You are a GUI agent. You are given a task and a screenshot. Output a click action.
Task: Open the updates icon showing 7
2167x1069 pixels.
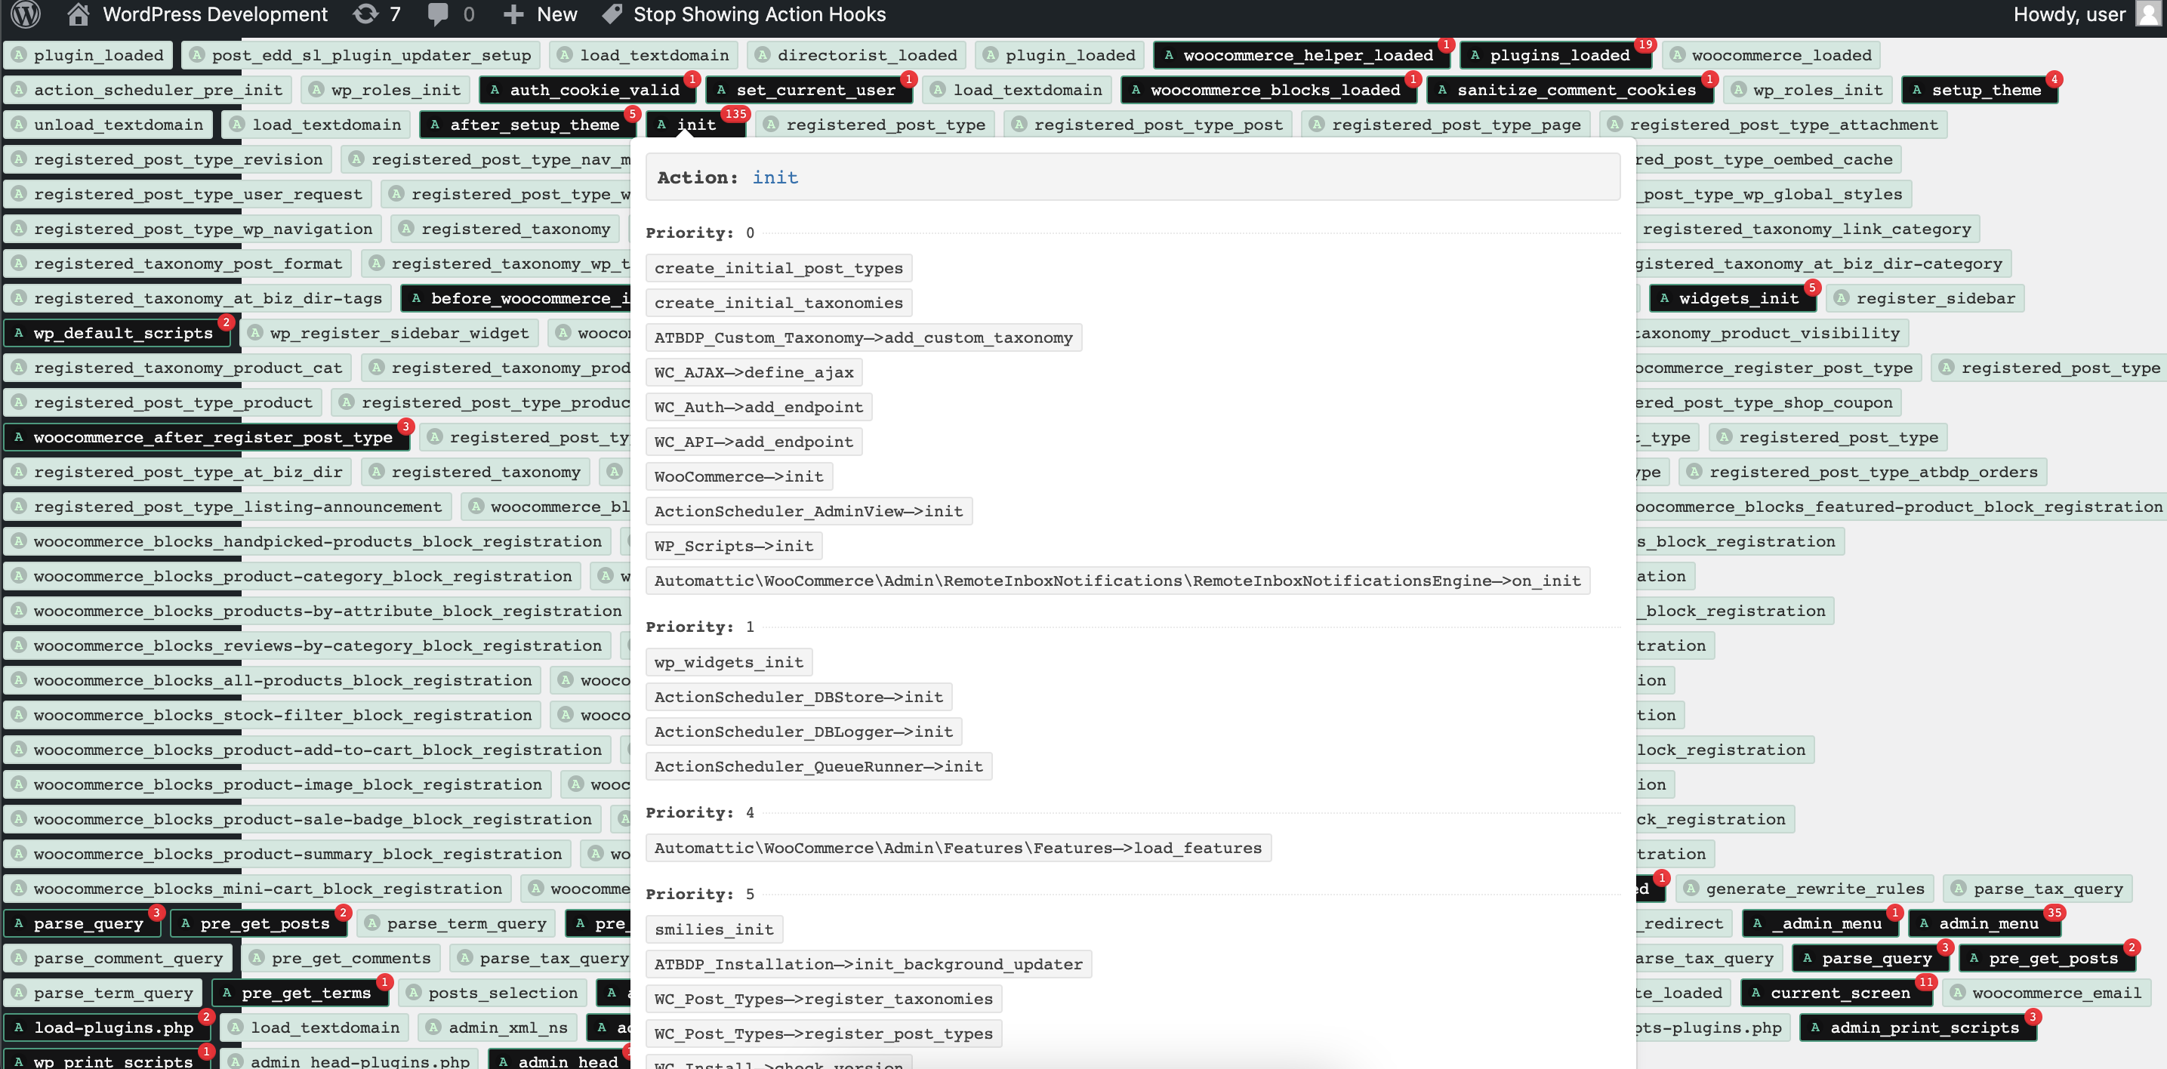click(365, 14)
